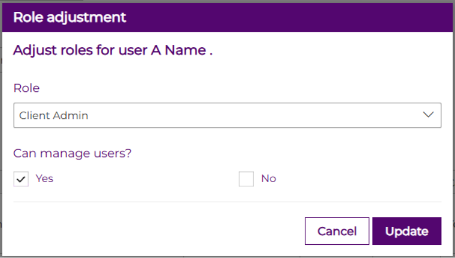455x258 pixels.
Task: Tick the No checkbox
Action: pyautogui.click(x=246, y=179)
